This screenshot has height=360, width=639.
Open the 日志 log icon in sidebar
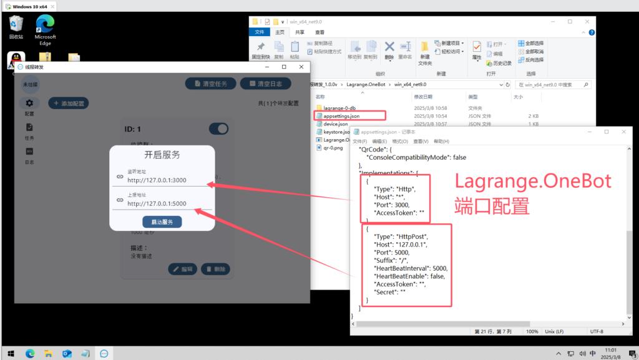click(x=29, y=153)
